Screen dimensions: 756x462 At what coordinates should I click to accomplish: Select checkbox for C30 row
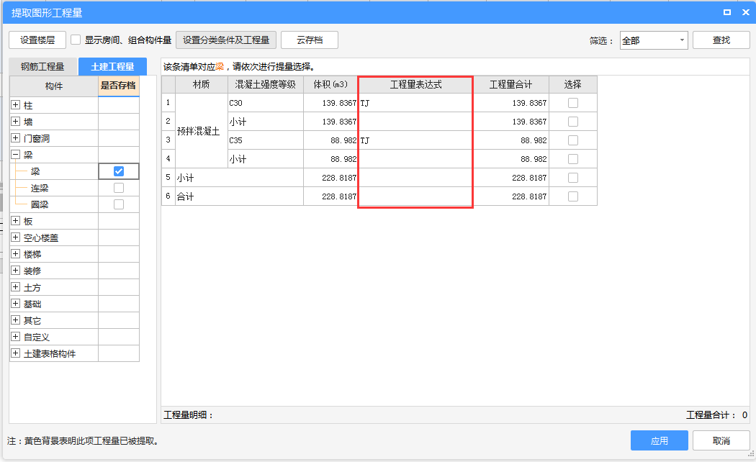click(x=572, y=103)
